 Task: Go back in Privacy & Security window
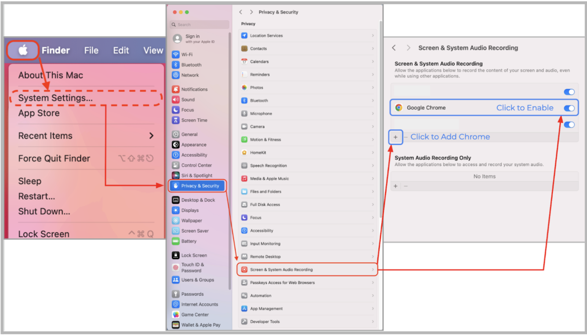[x=241, y=12]
